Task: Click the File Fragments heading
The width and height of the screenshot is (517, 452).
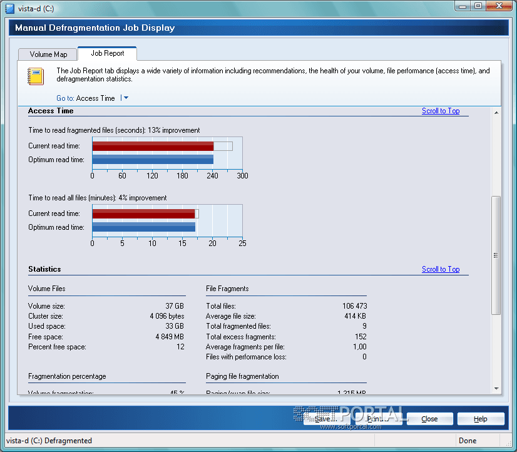Action: click(227, 289)
